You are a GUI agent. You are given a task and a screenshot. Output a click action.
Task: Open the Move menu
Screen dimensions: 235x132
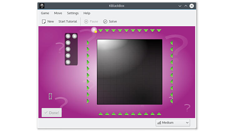click(58, 13)
